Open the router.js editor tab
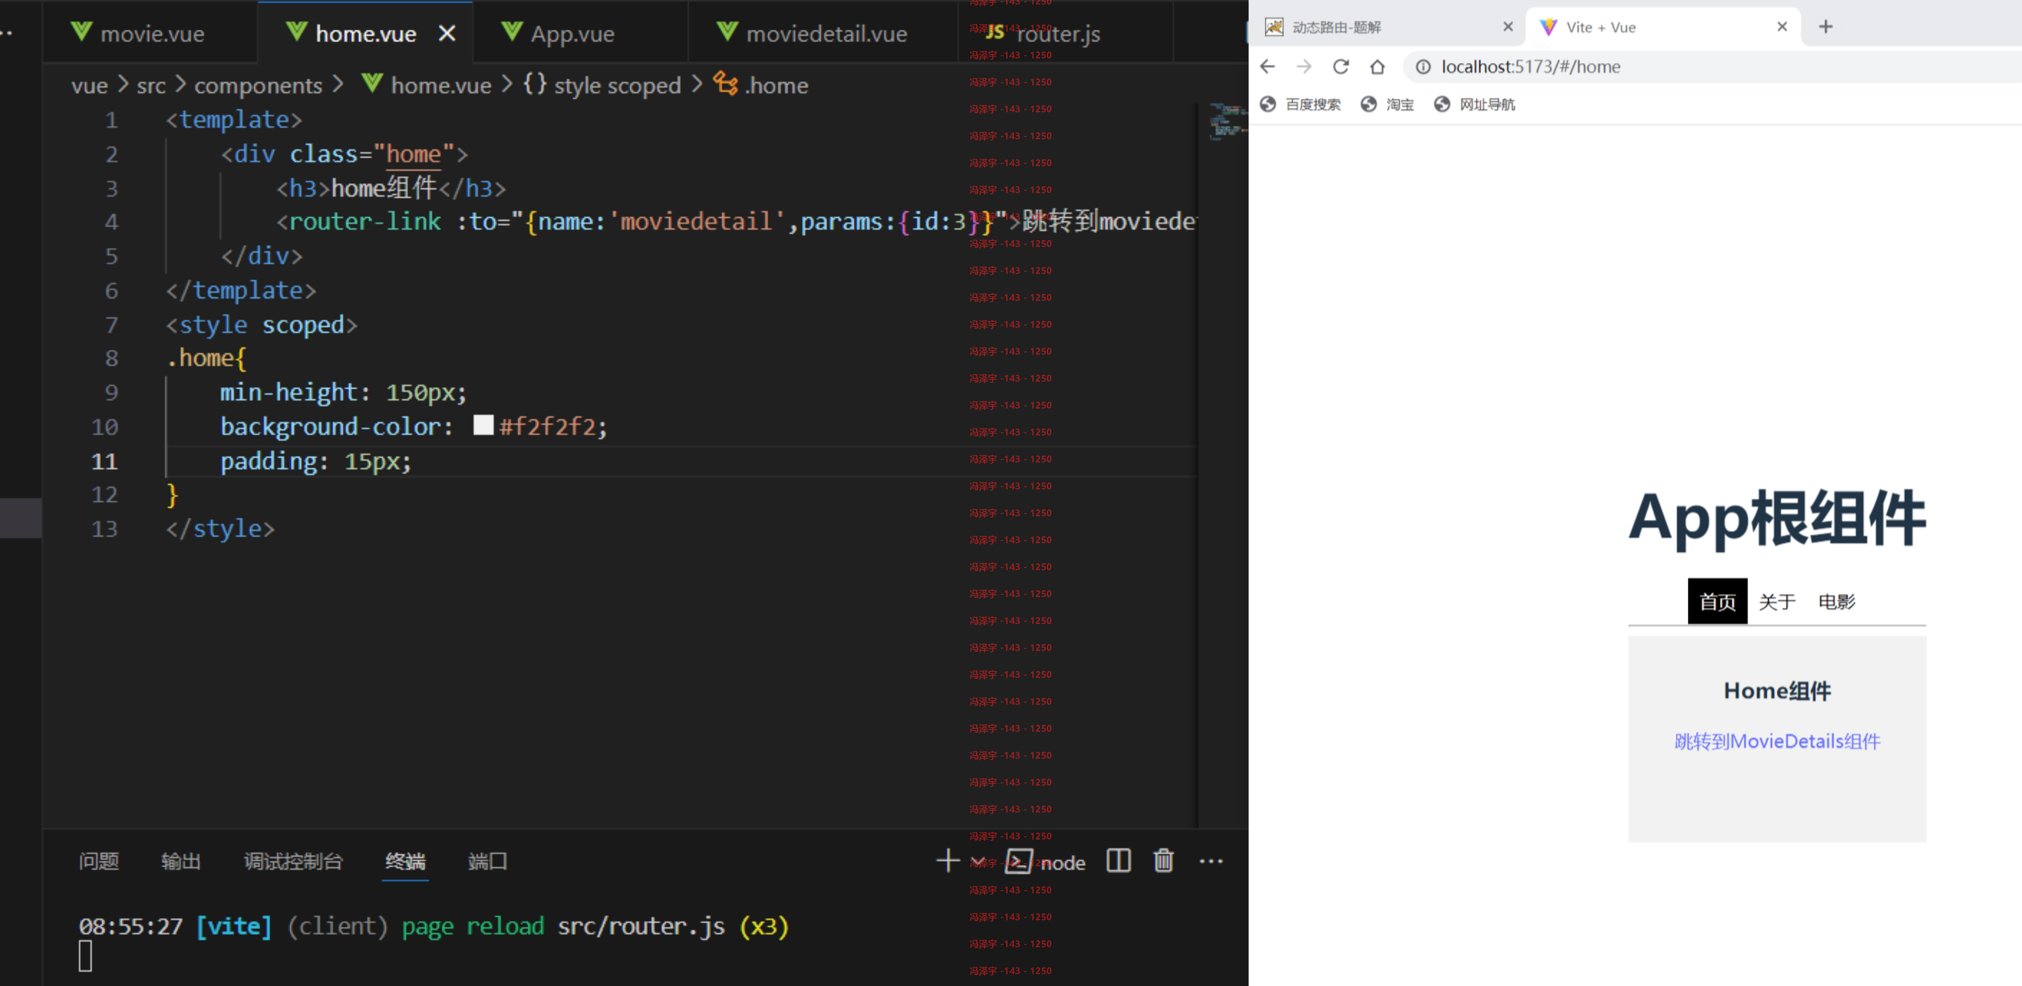This screenshot has width=2022, height=986. [1065, 33]
